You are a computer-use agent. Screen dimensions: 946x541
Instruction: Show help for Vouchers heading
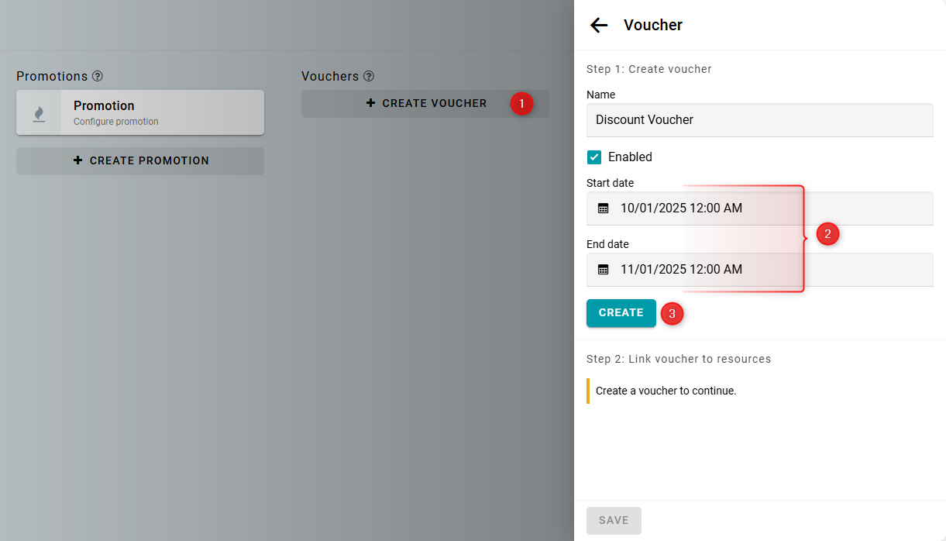click(369, 76)
